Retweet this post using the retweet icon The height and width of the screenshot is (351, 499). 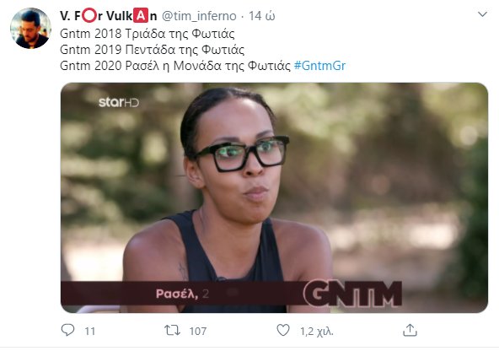172,330
